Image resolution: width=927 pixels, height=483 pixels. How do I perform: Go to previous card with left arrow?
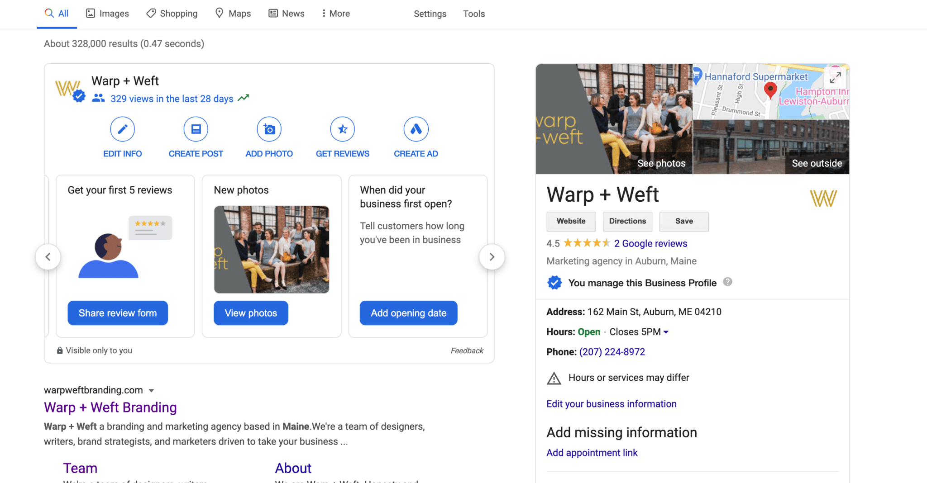(x=48, y=257)
